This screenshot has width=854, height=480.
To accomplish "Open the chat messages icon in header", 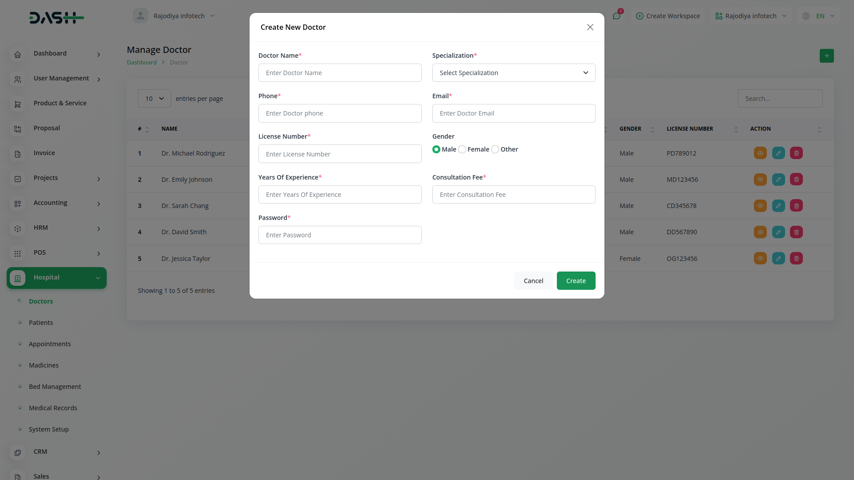I will point(616,16).
